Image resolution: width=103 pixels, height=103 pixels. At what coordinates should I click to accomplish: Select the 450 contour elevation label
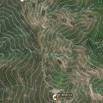[x=20, y=8]
